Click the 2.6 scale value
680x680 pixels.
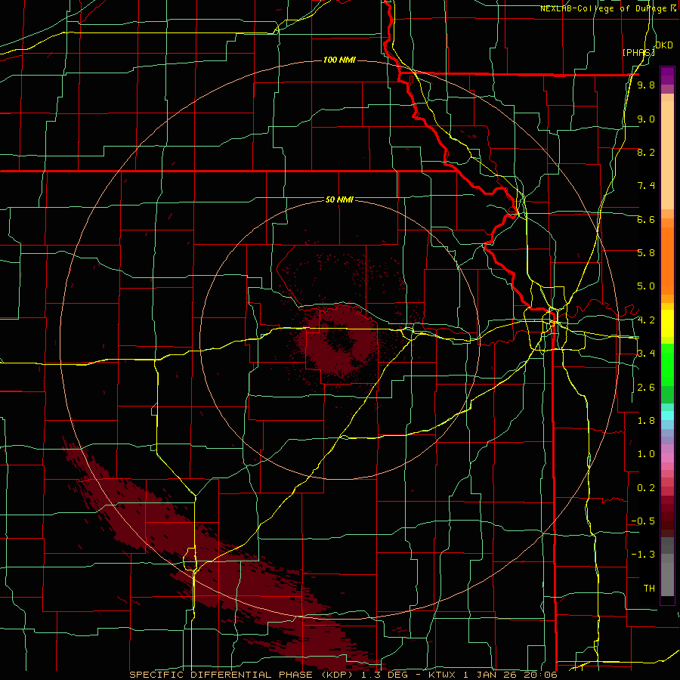point(646,388)
